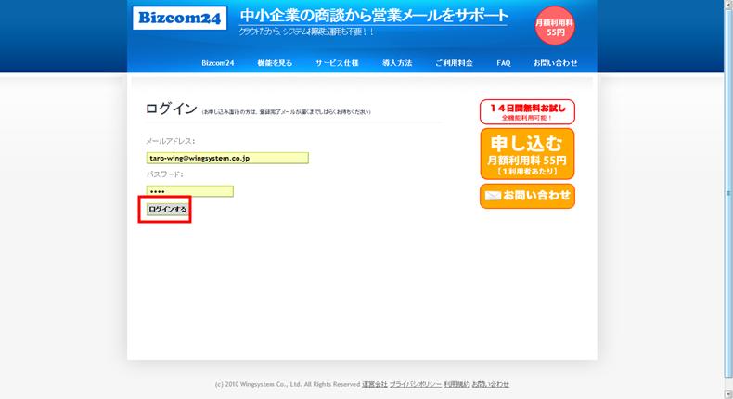Go to サービス仕様 in the navigation bar
Image resolution: width=733 pixels, height=399 pixels.
[337, 63]
